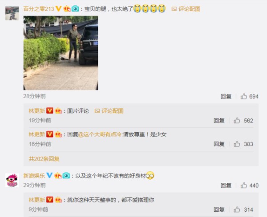Open the username 百分之零213 profile
The height and width of the screenshot is (217, 267).
click(38, 9)
